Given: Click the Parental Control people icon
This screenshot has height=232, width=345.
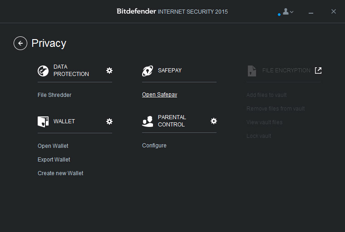Looking at the screenshot, I should coord(148,121).
